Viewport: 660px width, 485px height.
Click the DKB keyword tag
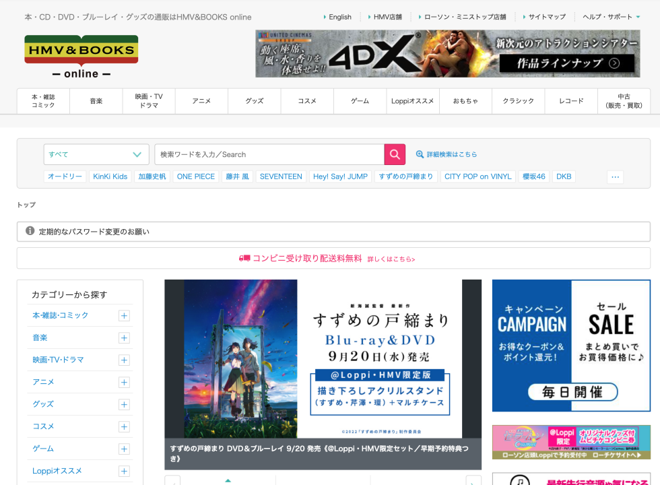(564, 176)
